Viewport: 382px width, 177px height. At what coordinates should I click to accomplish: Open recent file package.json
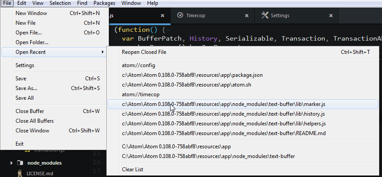(243, 75)
